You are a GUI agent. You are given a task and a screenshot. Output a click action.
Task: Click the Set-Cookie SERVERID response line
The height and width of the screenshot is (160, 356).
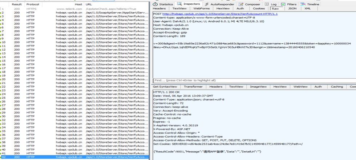coord(228,144)
